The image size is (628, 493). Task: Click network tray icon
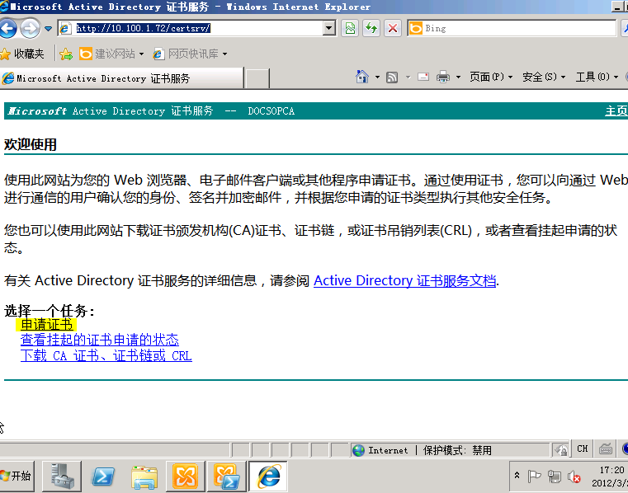[555, 477]
